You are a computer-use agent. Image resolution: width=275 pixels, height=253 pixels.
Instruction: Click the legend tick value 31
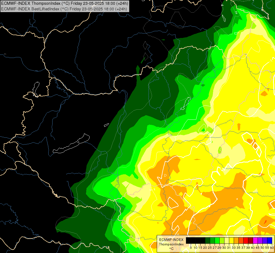pyautogui.click(x=229, y=248)
